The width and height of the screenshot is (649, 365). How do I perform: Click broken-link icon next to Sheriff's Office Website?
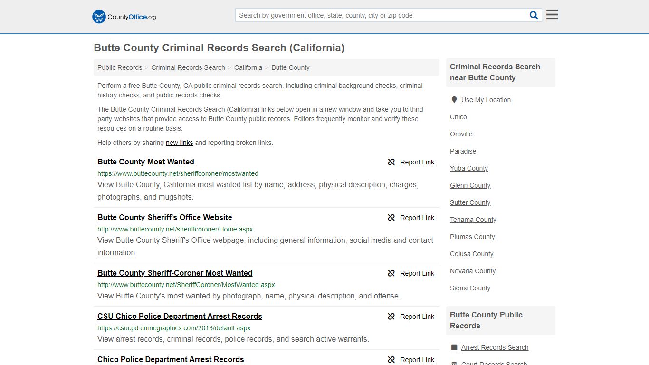tap(391, 218)
